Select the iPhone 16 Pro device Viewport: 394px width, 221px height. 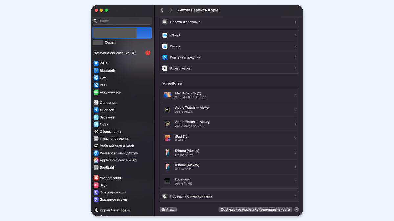coord(229,167)
